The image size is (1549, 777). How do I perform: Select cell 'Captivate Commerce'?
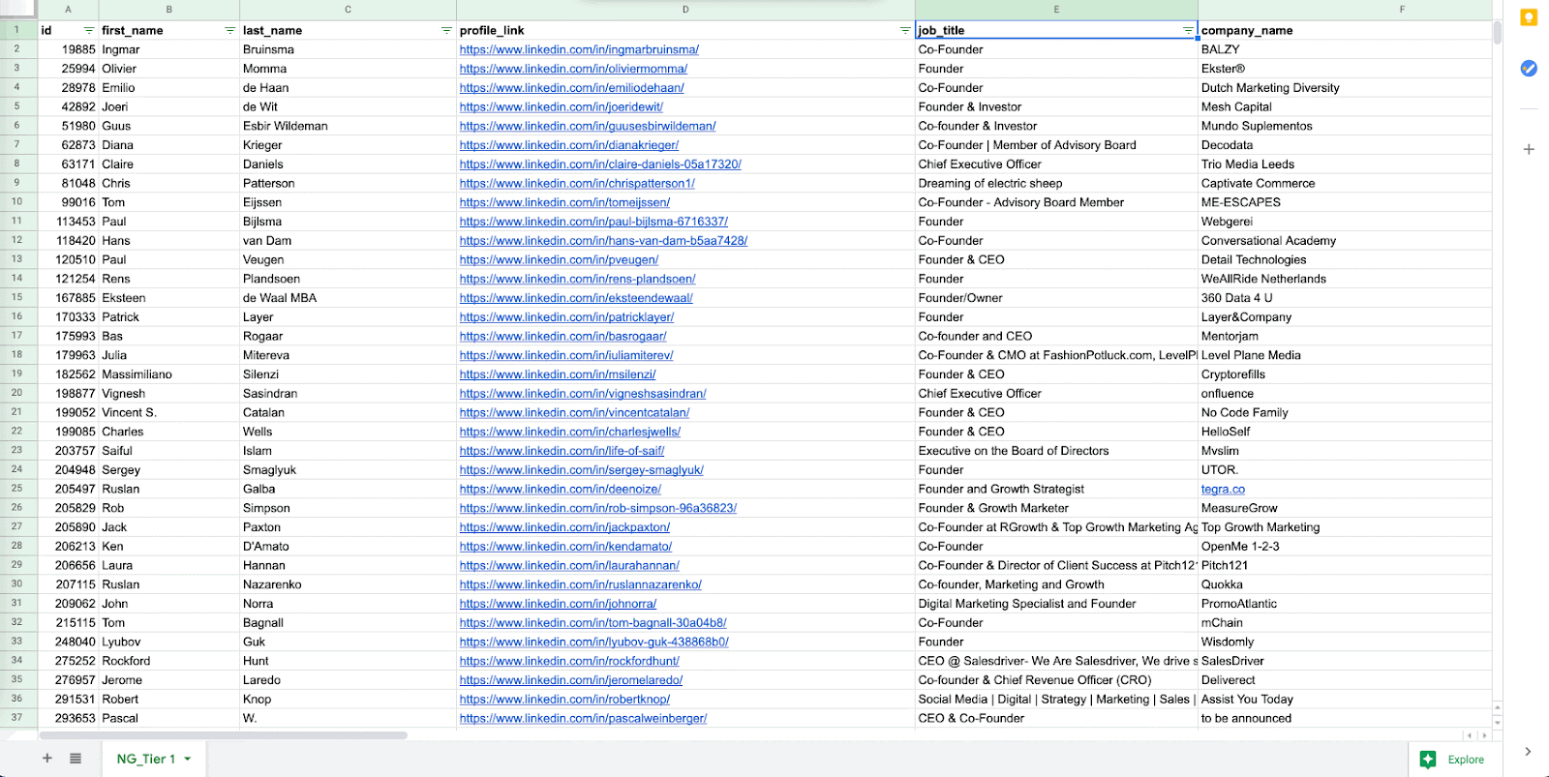click(x=1345, y=184)
